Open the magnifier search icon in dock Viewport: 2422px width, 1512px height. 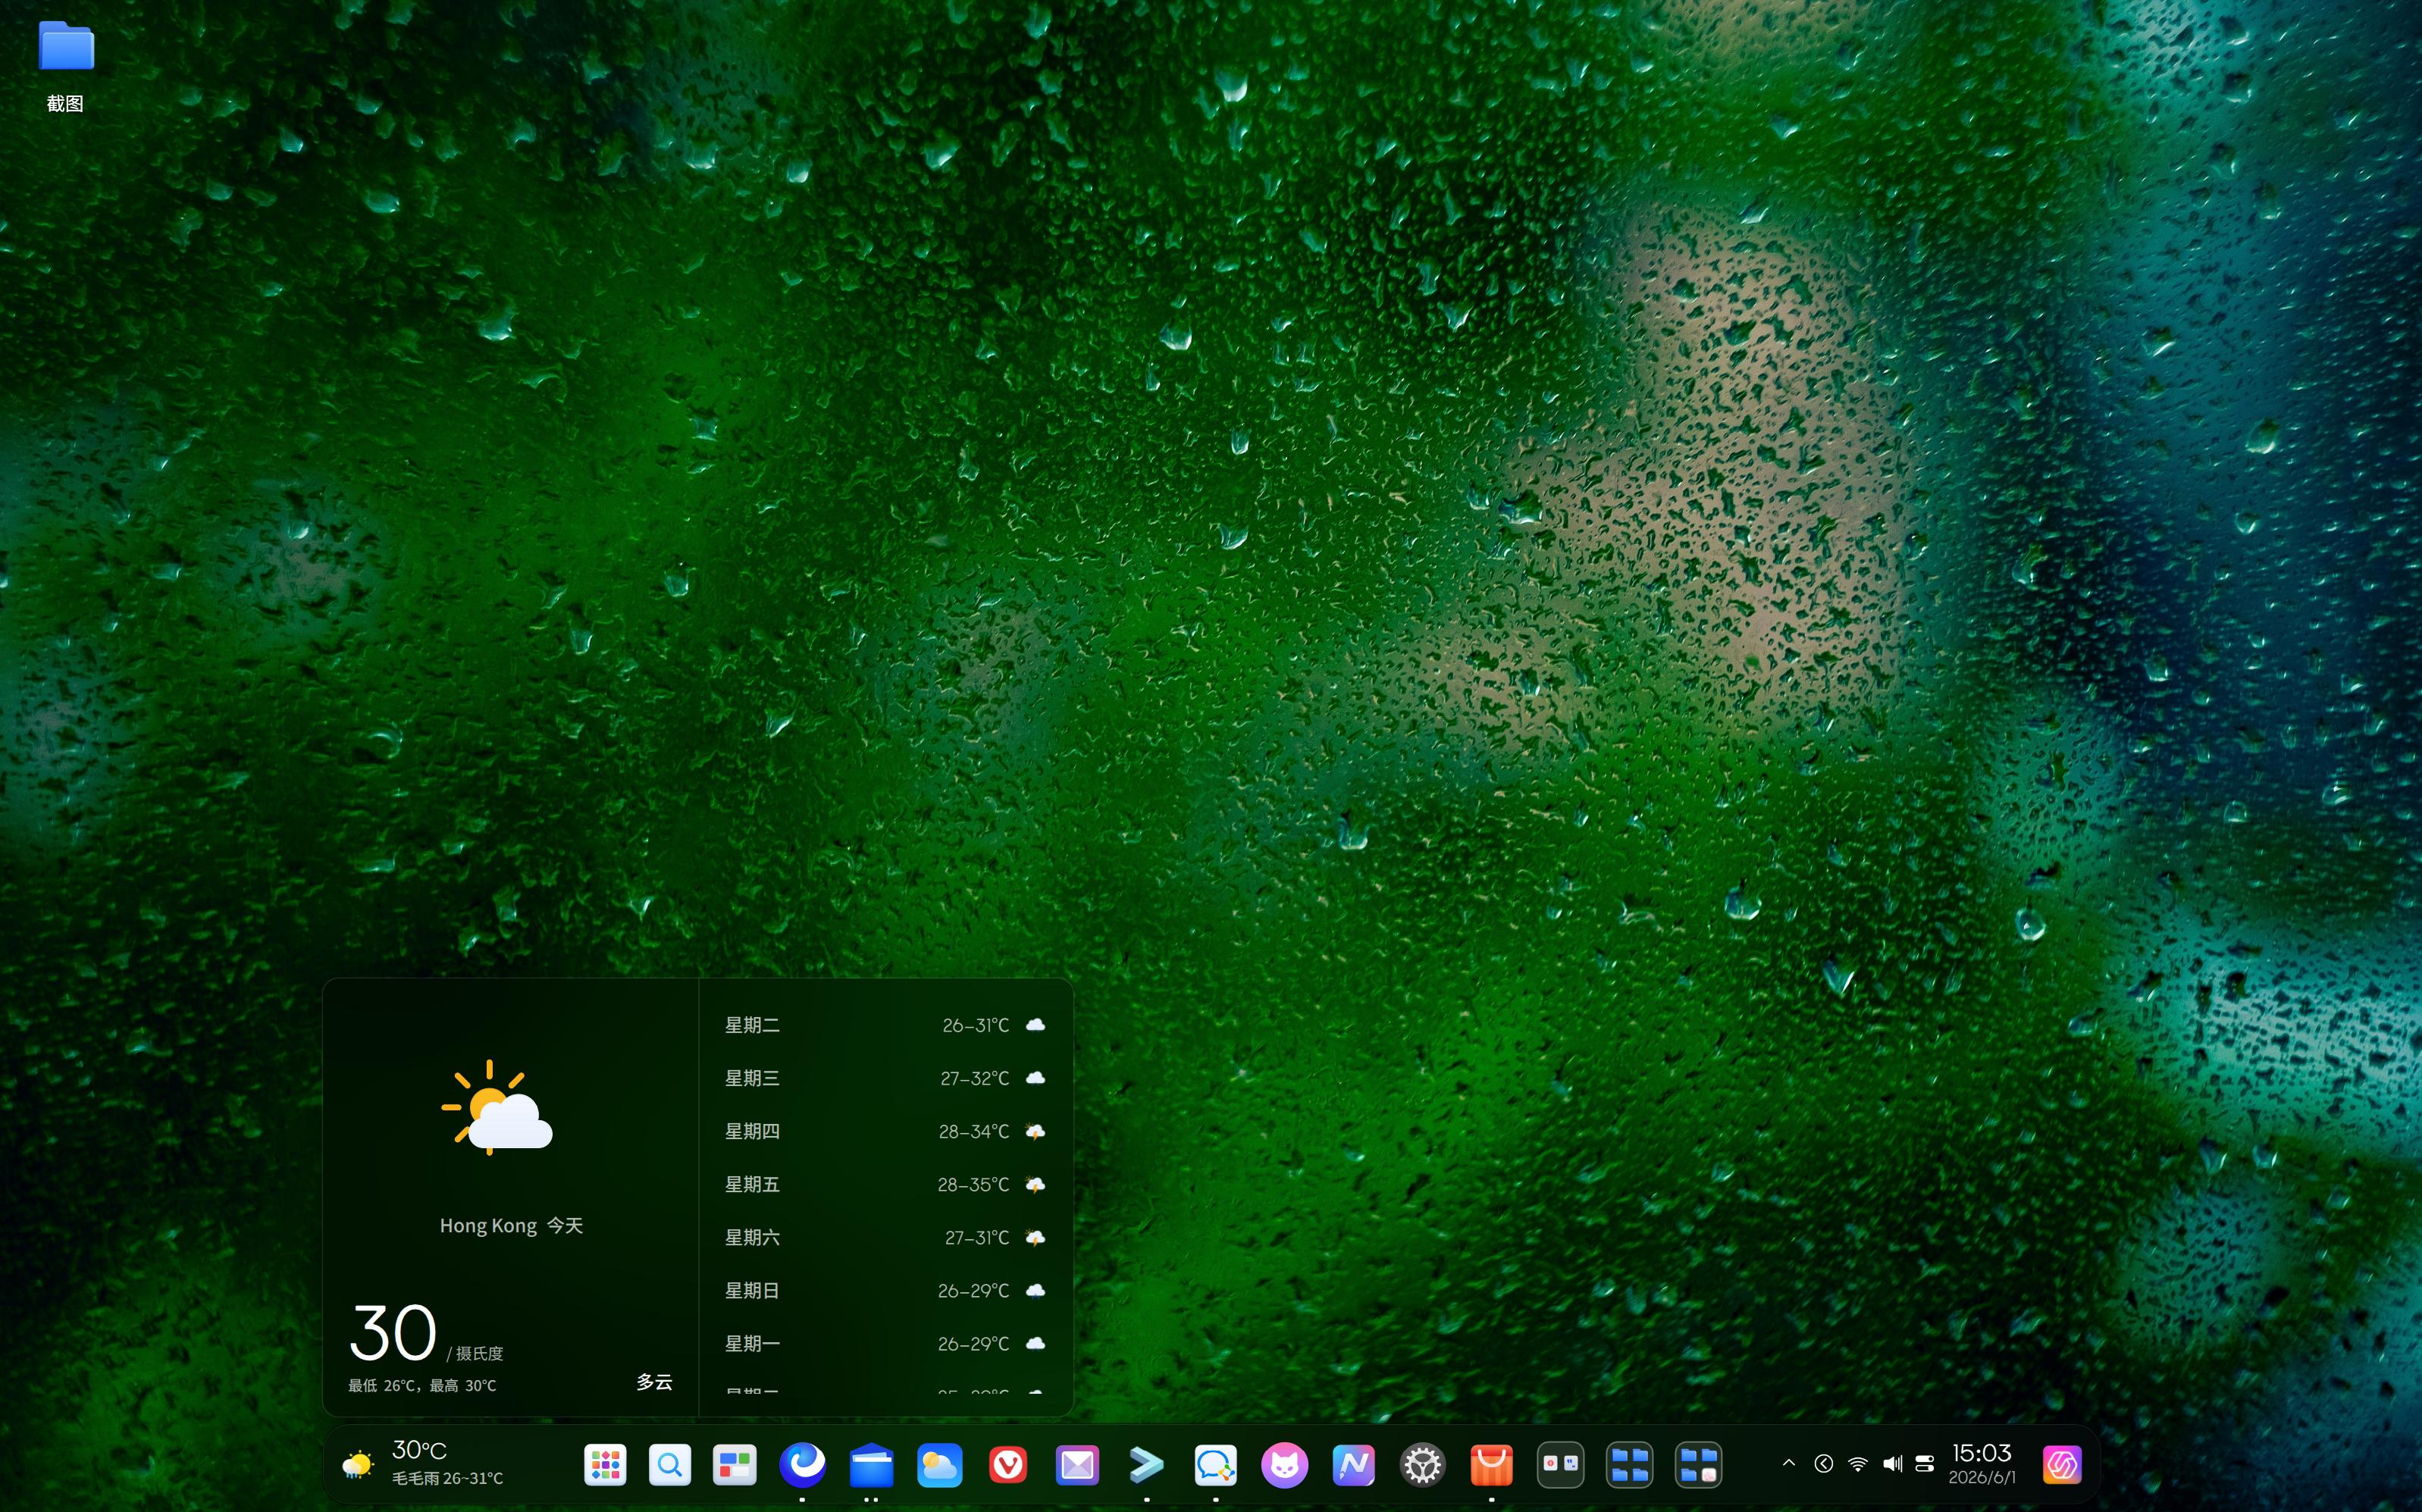(x=670, y=1465)
